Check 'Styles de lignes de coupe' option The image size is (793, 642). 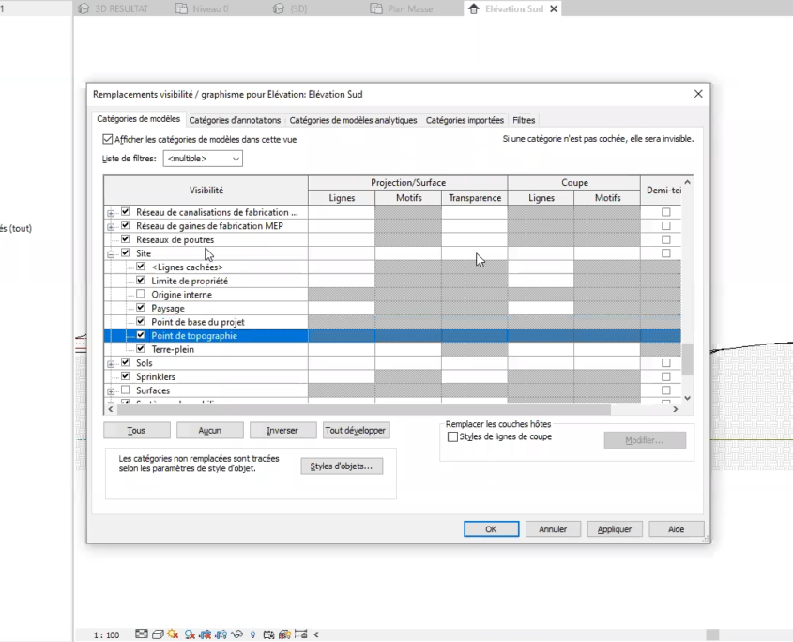[x=452, y=436]
